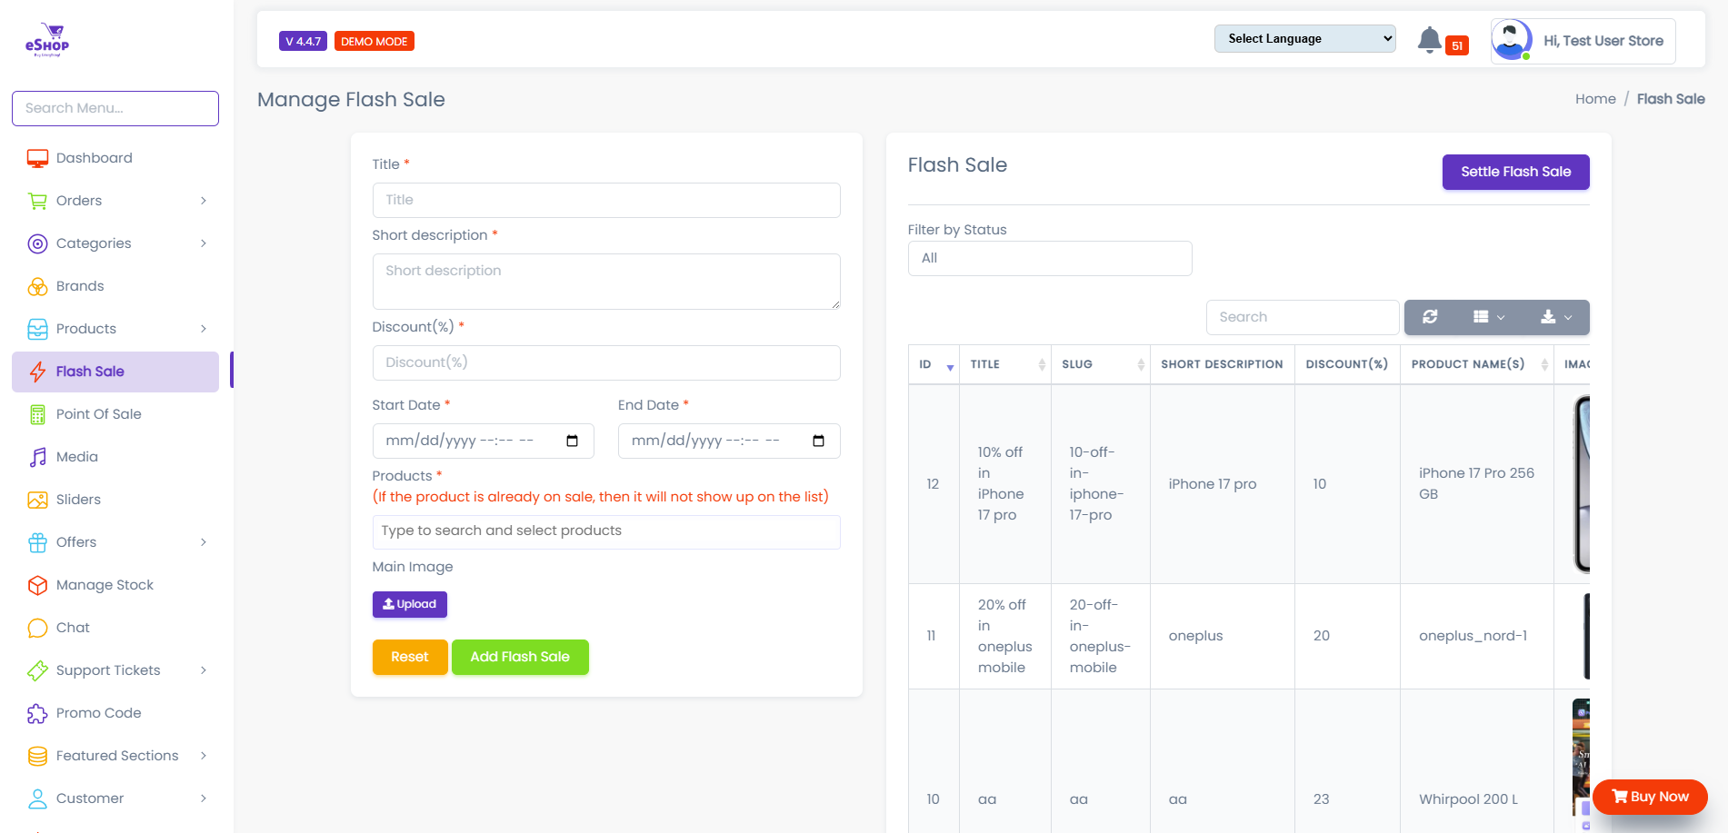Click the Sliders image icon

click(x=37, y=500)
